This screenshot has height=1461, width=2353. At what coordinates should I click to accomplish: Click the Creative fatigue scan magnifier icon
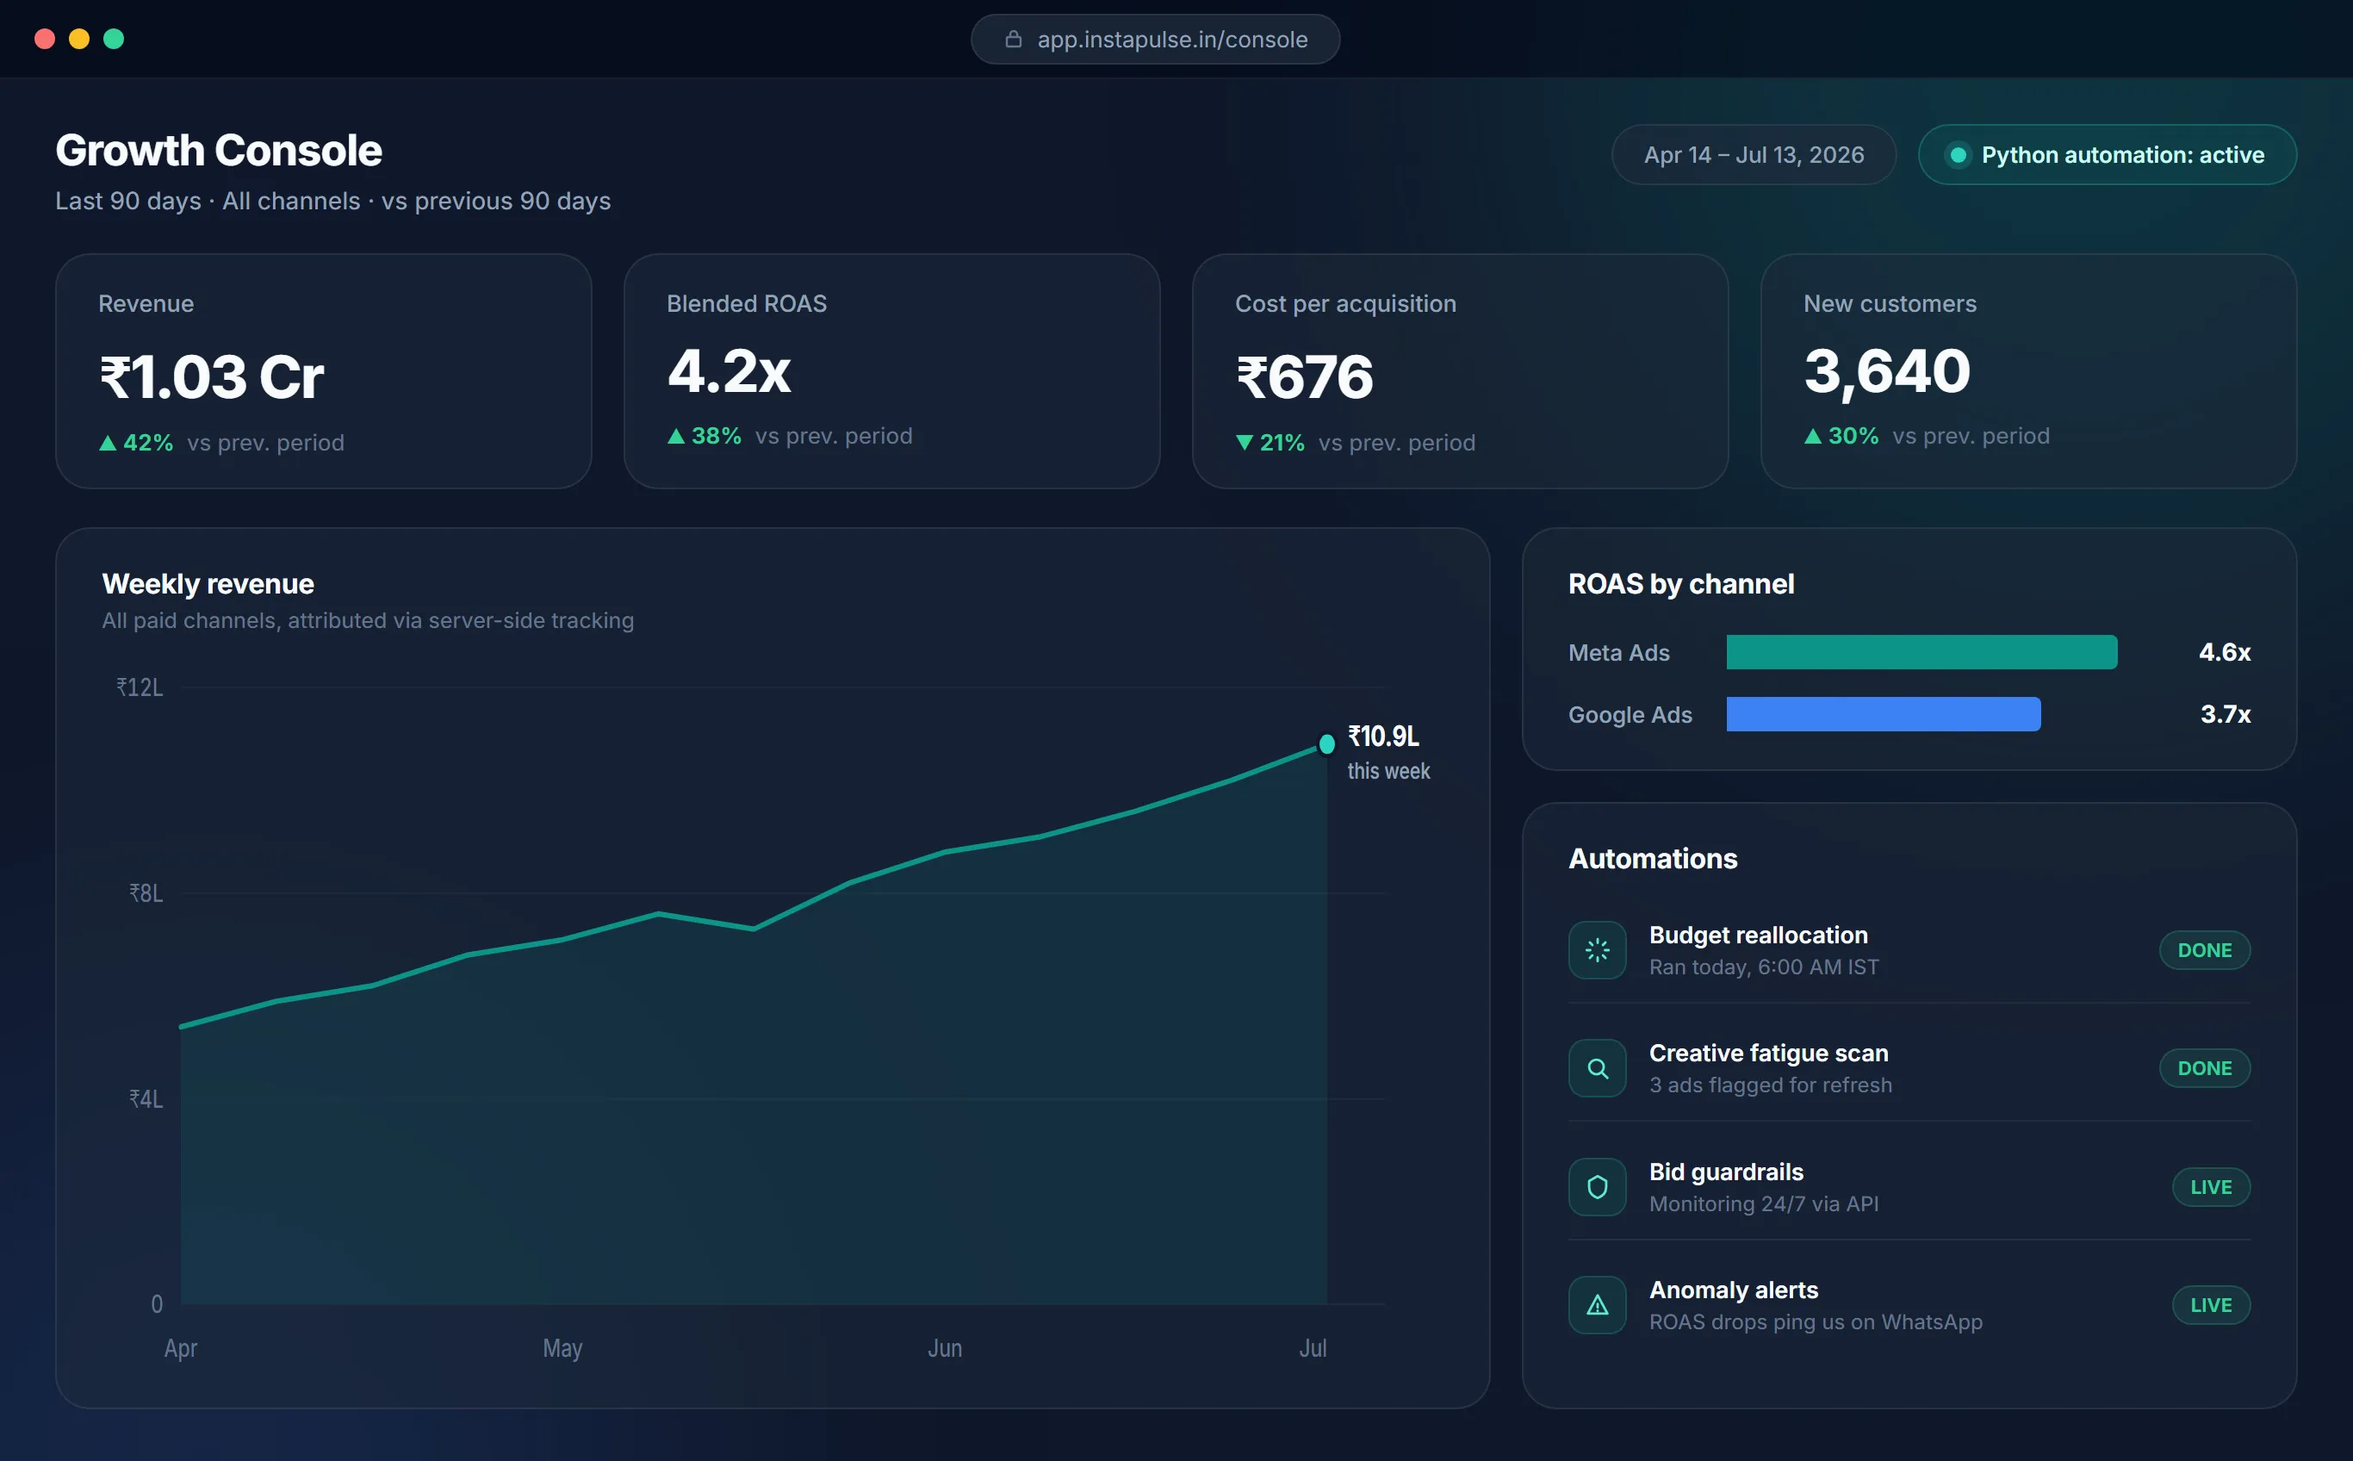tap(1598, 1067)
